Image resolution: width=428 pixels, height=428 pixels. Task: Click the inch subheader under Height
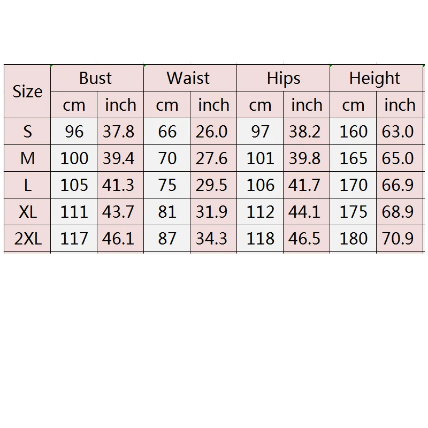[x=400, y=105]
